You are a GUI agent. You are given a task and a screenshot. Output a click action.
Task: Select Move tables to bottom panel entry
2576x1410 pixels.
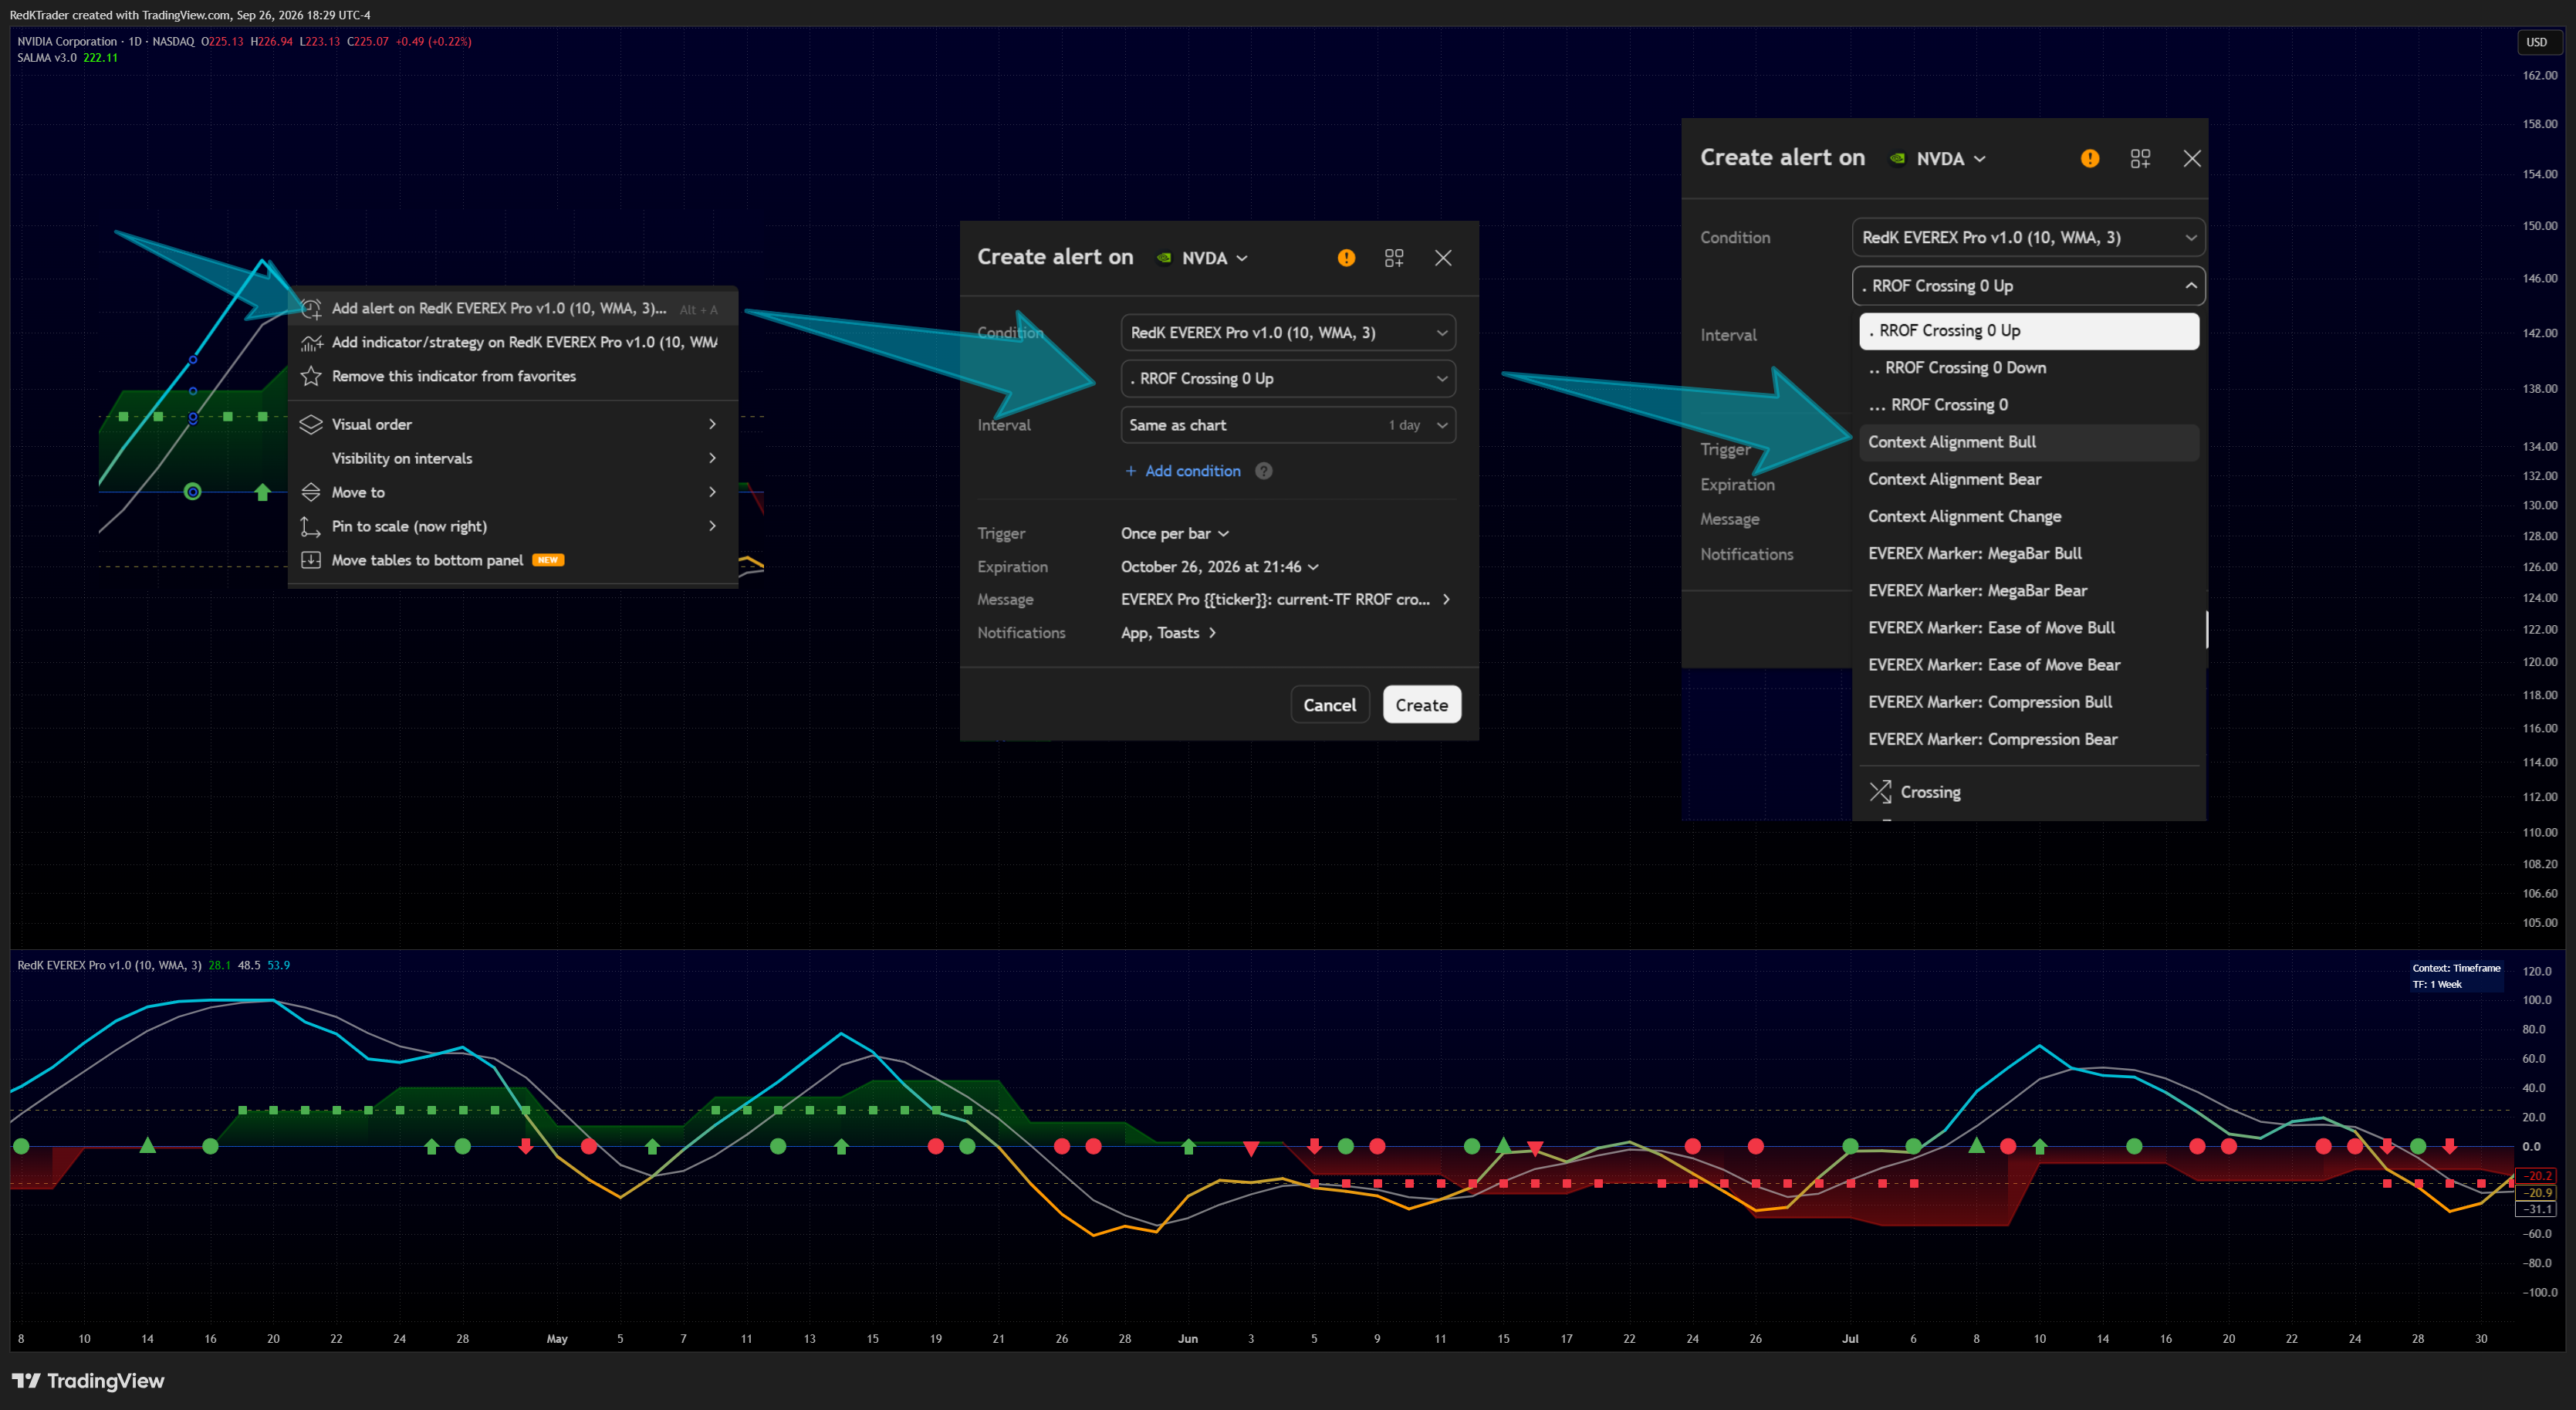[513, 561]
